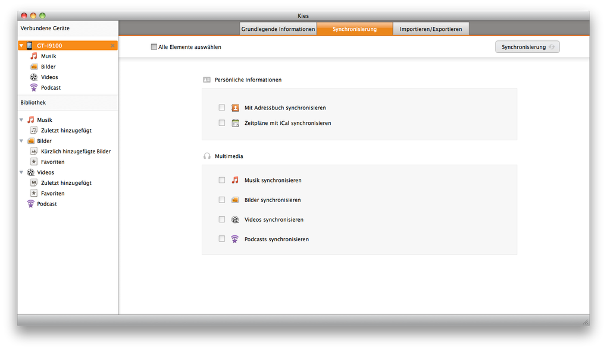Click the film reel icon beside Videos synchronisieren
The image size is (607, 350).
click(x=235, y=220)
